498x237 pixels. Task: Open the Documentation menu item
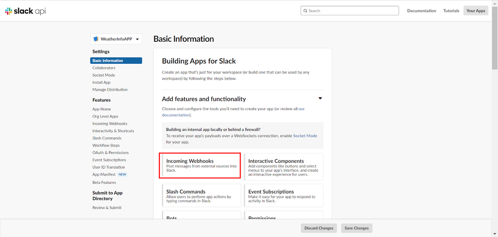tap(421, 10)
